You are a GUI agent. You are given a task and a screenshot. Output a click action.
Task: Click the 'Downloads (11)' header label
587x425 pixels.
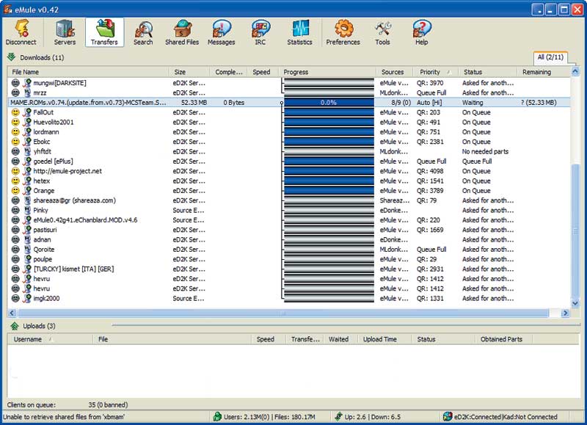click(x=42, y=57)
